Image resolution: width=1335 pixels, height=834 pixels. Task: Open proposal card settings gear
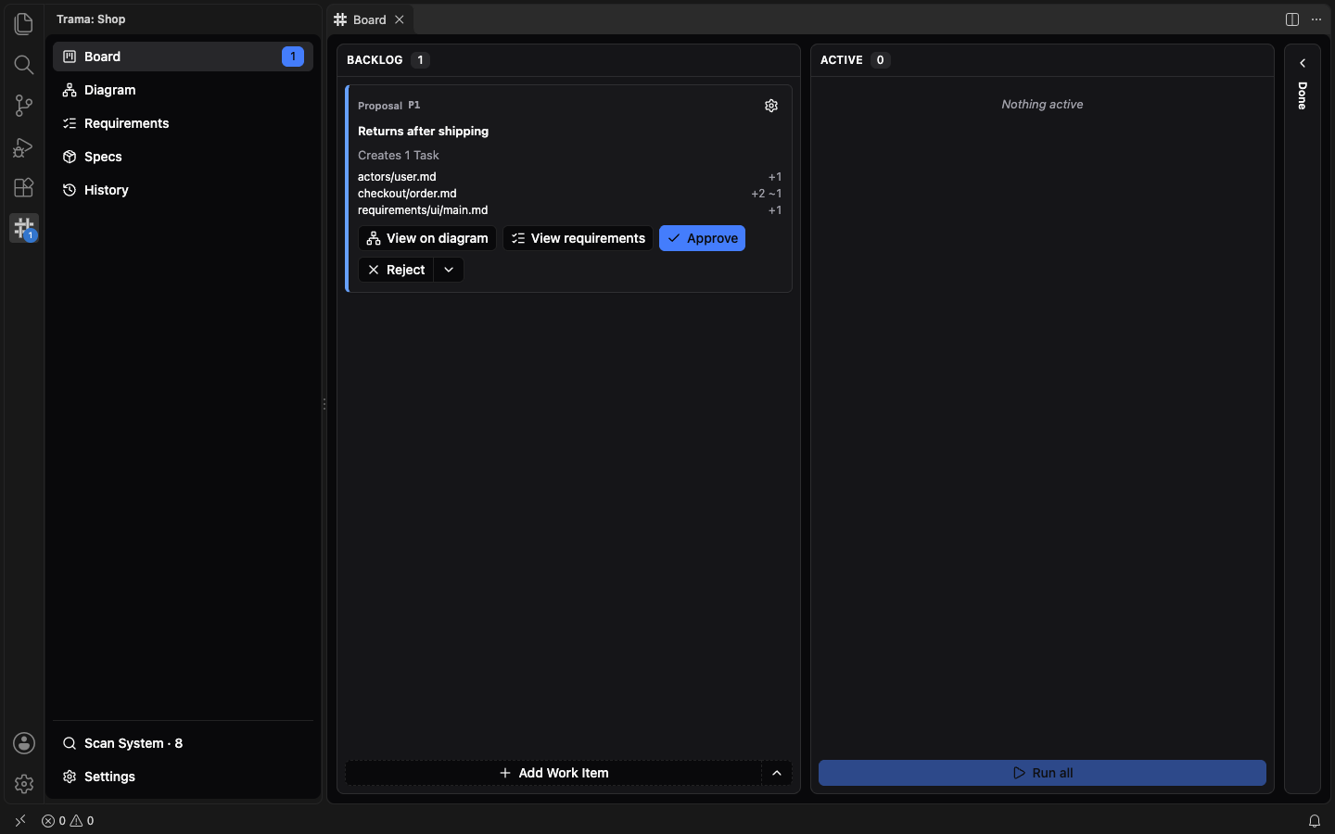coord(771,106)
